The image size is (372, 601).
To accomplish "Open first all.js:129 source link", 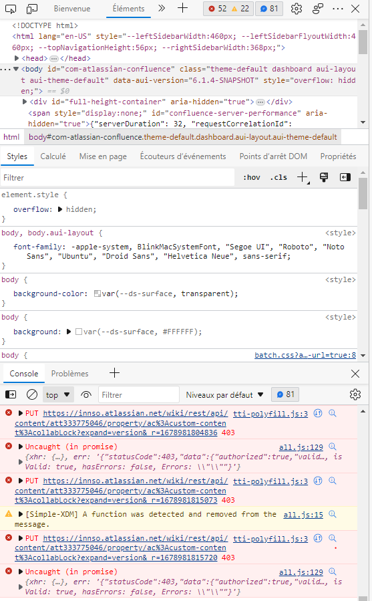I will tap(301, 447).
